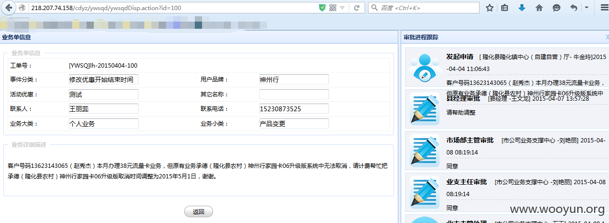Expand the dropdown beside the undo arrow
This screenshot has height=223, width=609.
586,8
